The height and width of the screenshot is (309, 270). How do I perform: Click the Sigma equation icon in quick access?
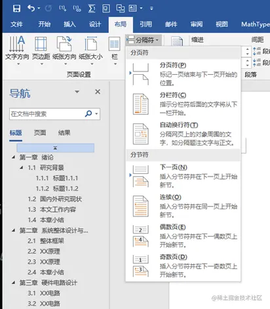[x=92, y=9]
